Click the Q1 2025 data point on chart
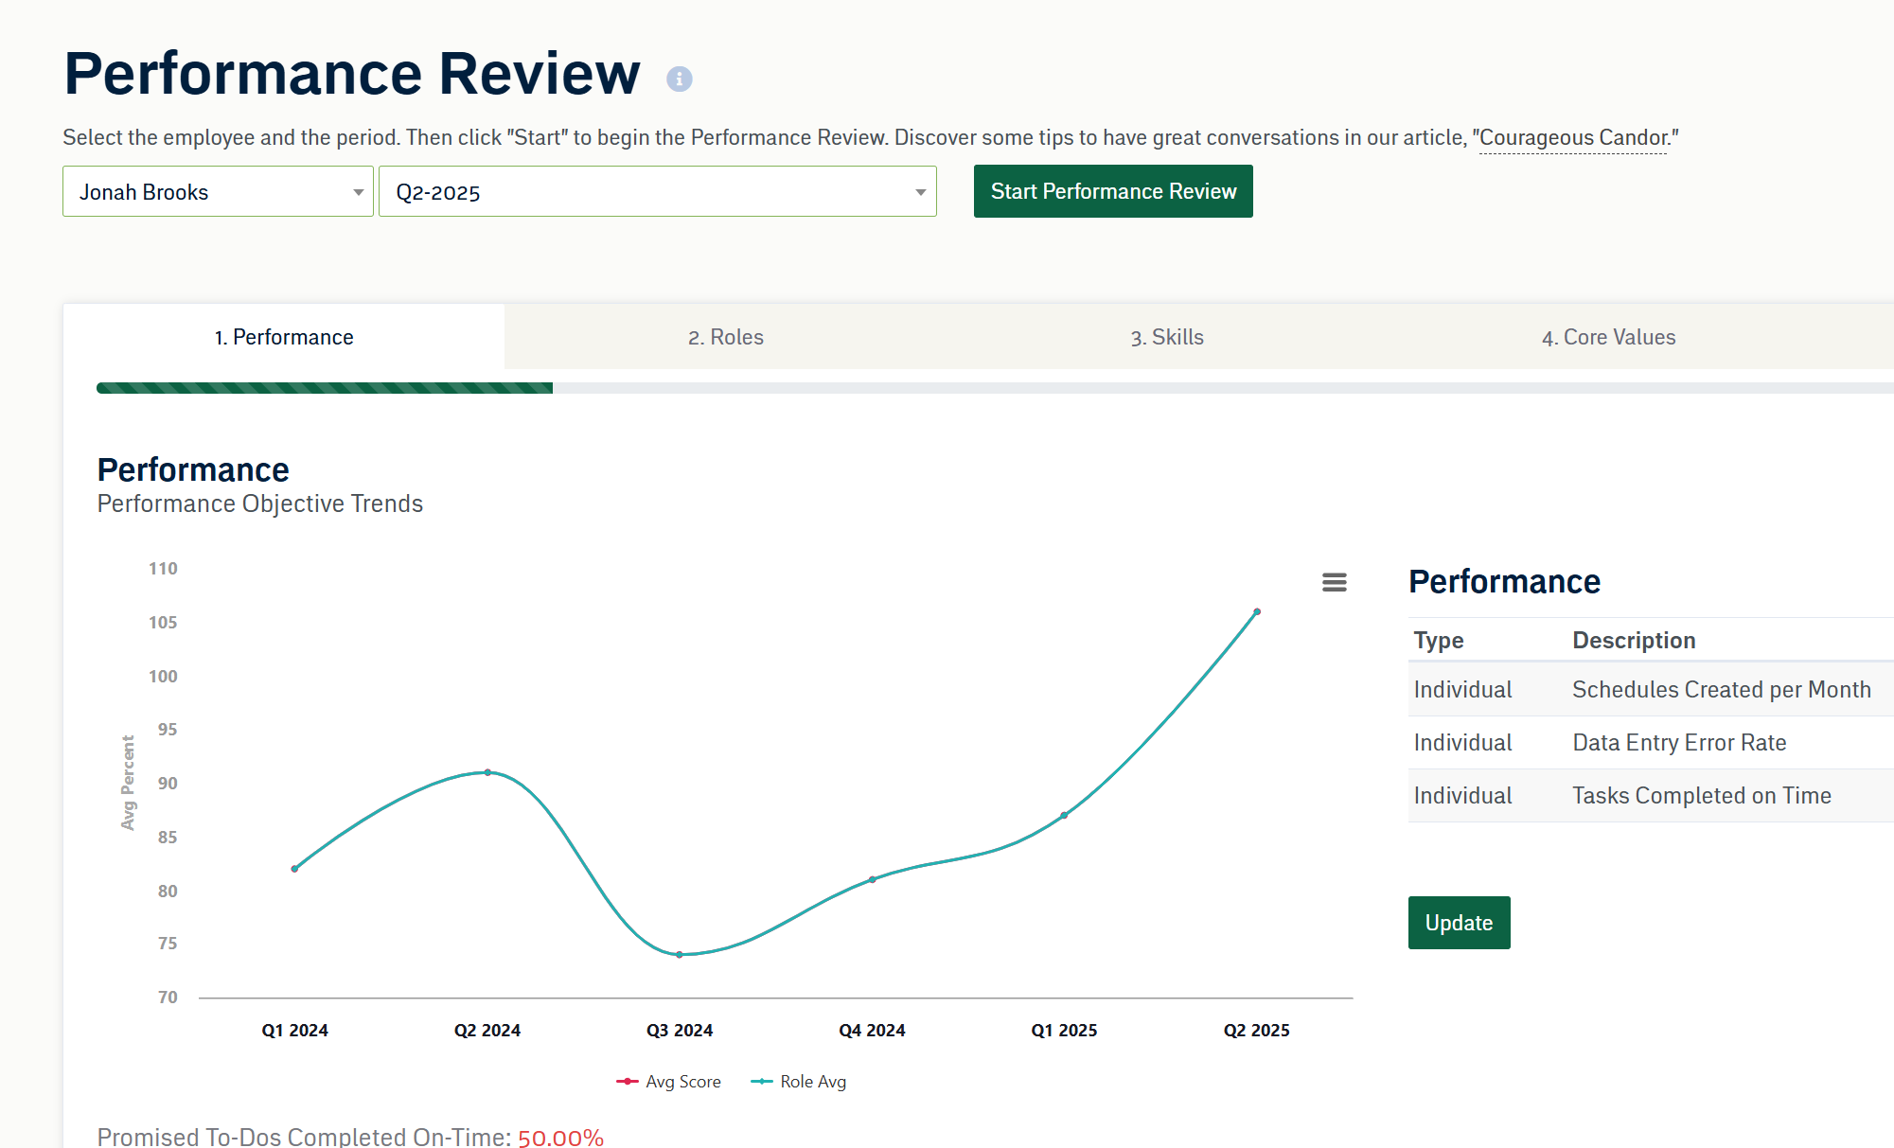 pyautogui.click(x=1064, y=815)
